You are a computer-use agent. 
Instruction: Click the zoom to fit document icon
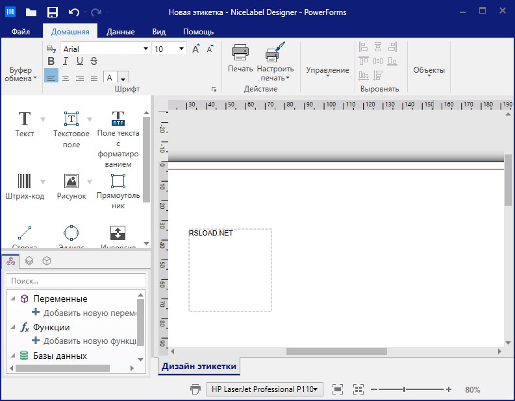point(337,389)
